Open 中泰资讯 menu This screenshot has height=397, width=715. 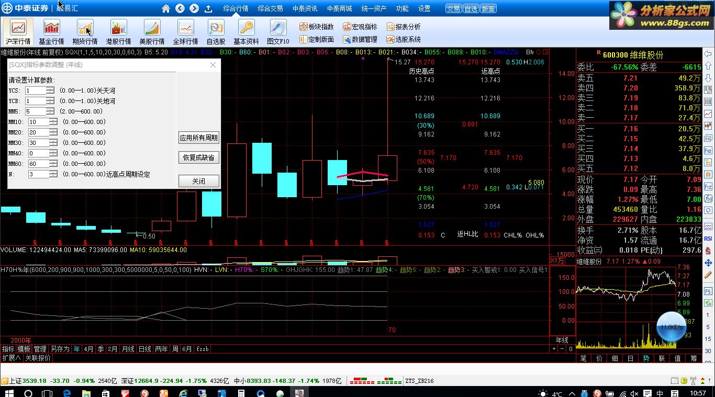pyautogui.click(x=305, y=9)
